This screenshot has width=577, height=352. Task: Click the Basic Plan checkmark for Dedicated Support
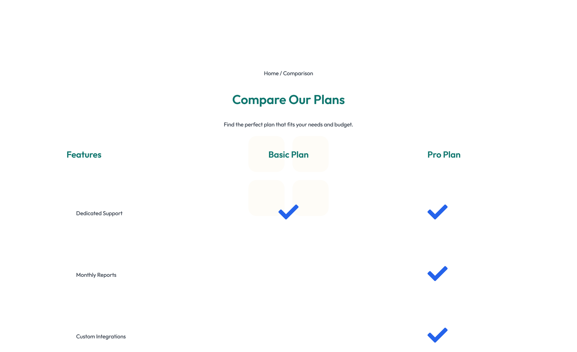pos(288,212)
